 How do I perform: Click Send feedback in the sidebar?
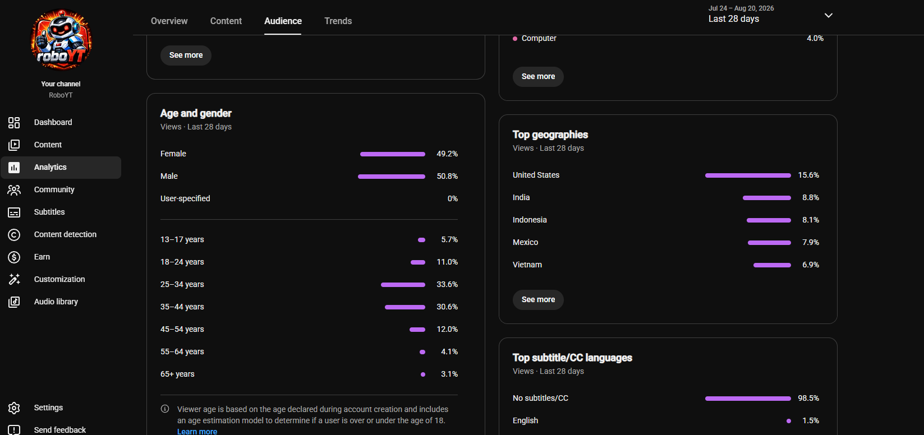(61, 430)
